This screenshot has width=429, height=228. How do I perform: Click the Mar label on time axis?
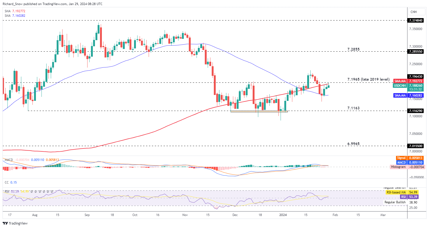[x=383, y=215]
